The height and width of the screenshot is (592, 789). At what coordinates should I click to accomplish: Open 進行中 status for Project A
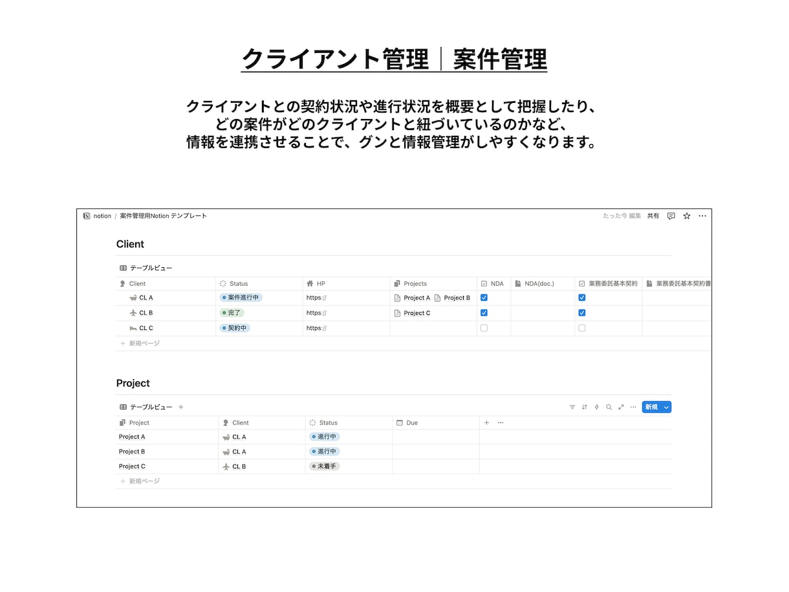tap(324, 437)
